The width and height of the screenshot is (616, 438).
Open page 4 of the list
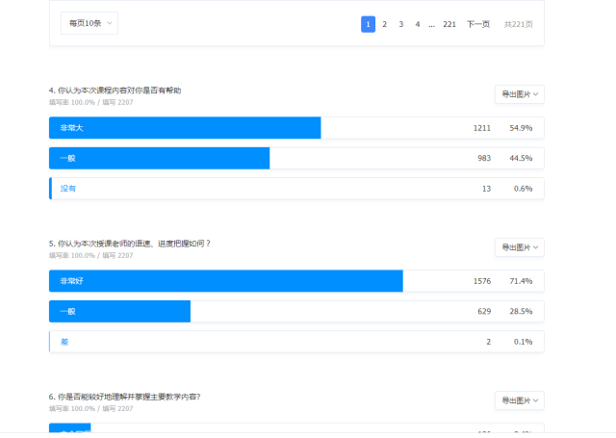(418, 24)
